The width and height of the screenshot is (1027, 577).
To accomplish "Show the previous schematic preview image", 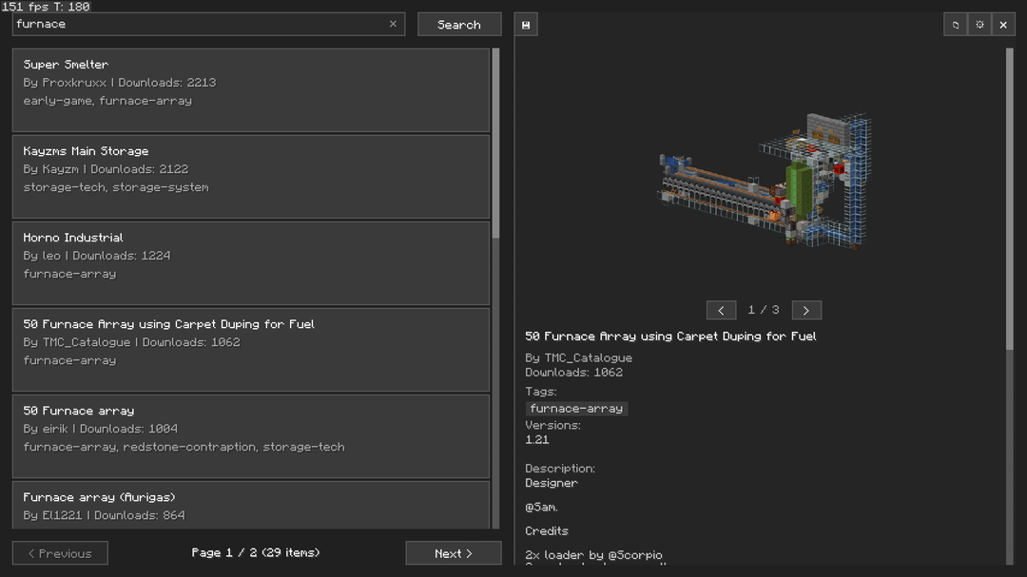I will pyautogui.click(x=721, y=311).
